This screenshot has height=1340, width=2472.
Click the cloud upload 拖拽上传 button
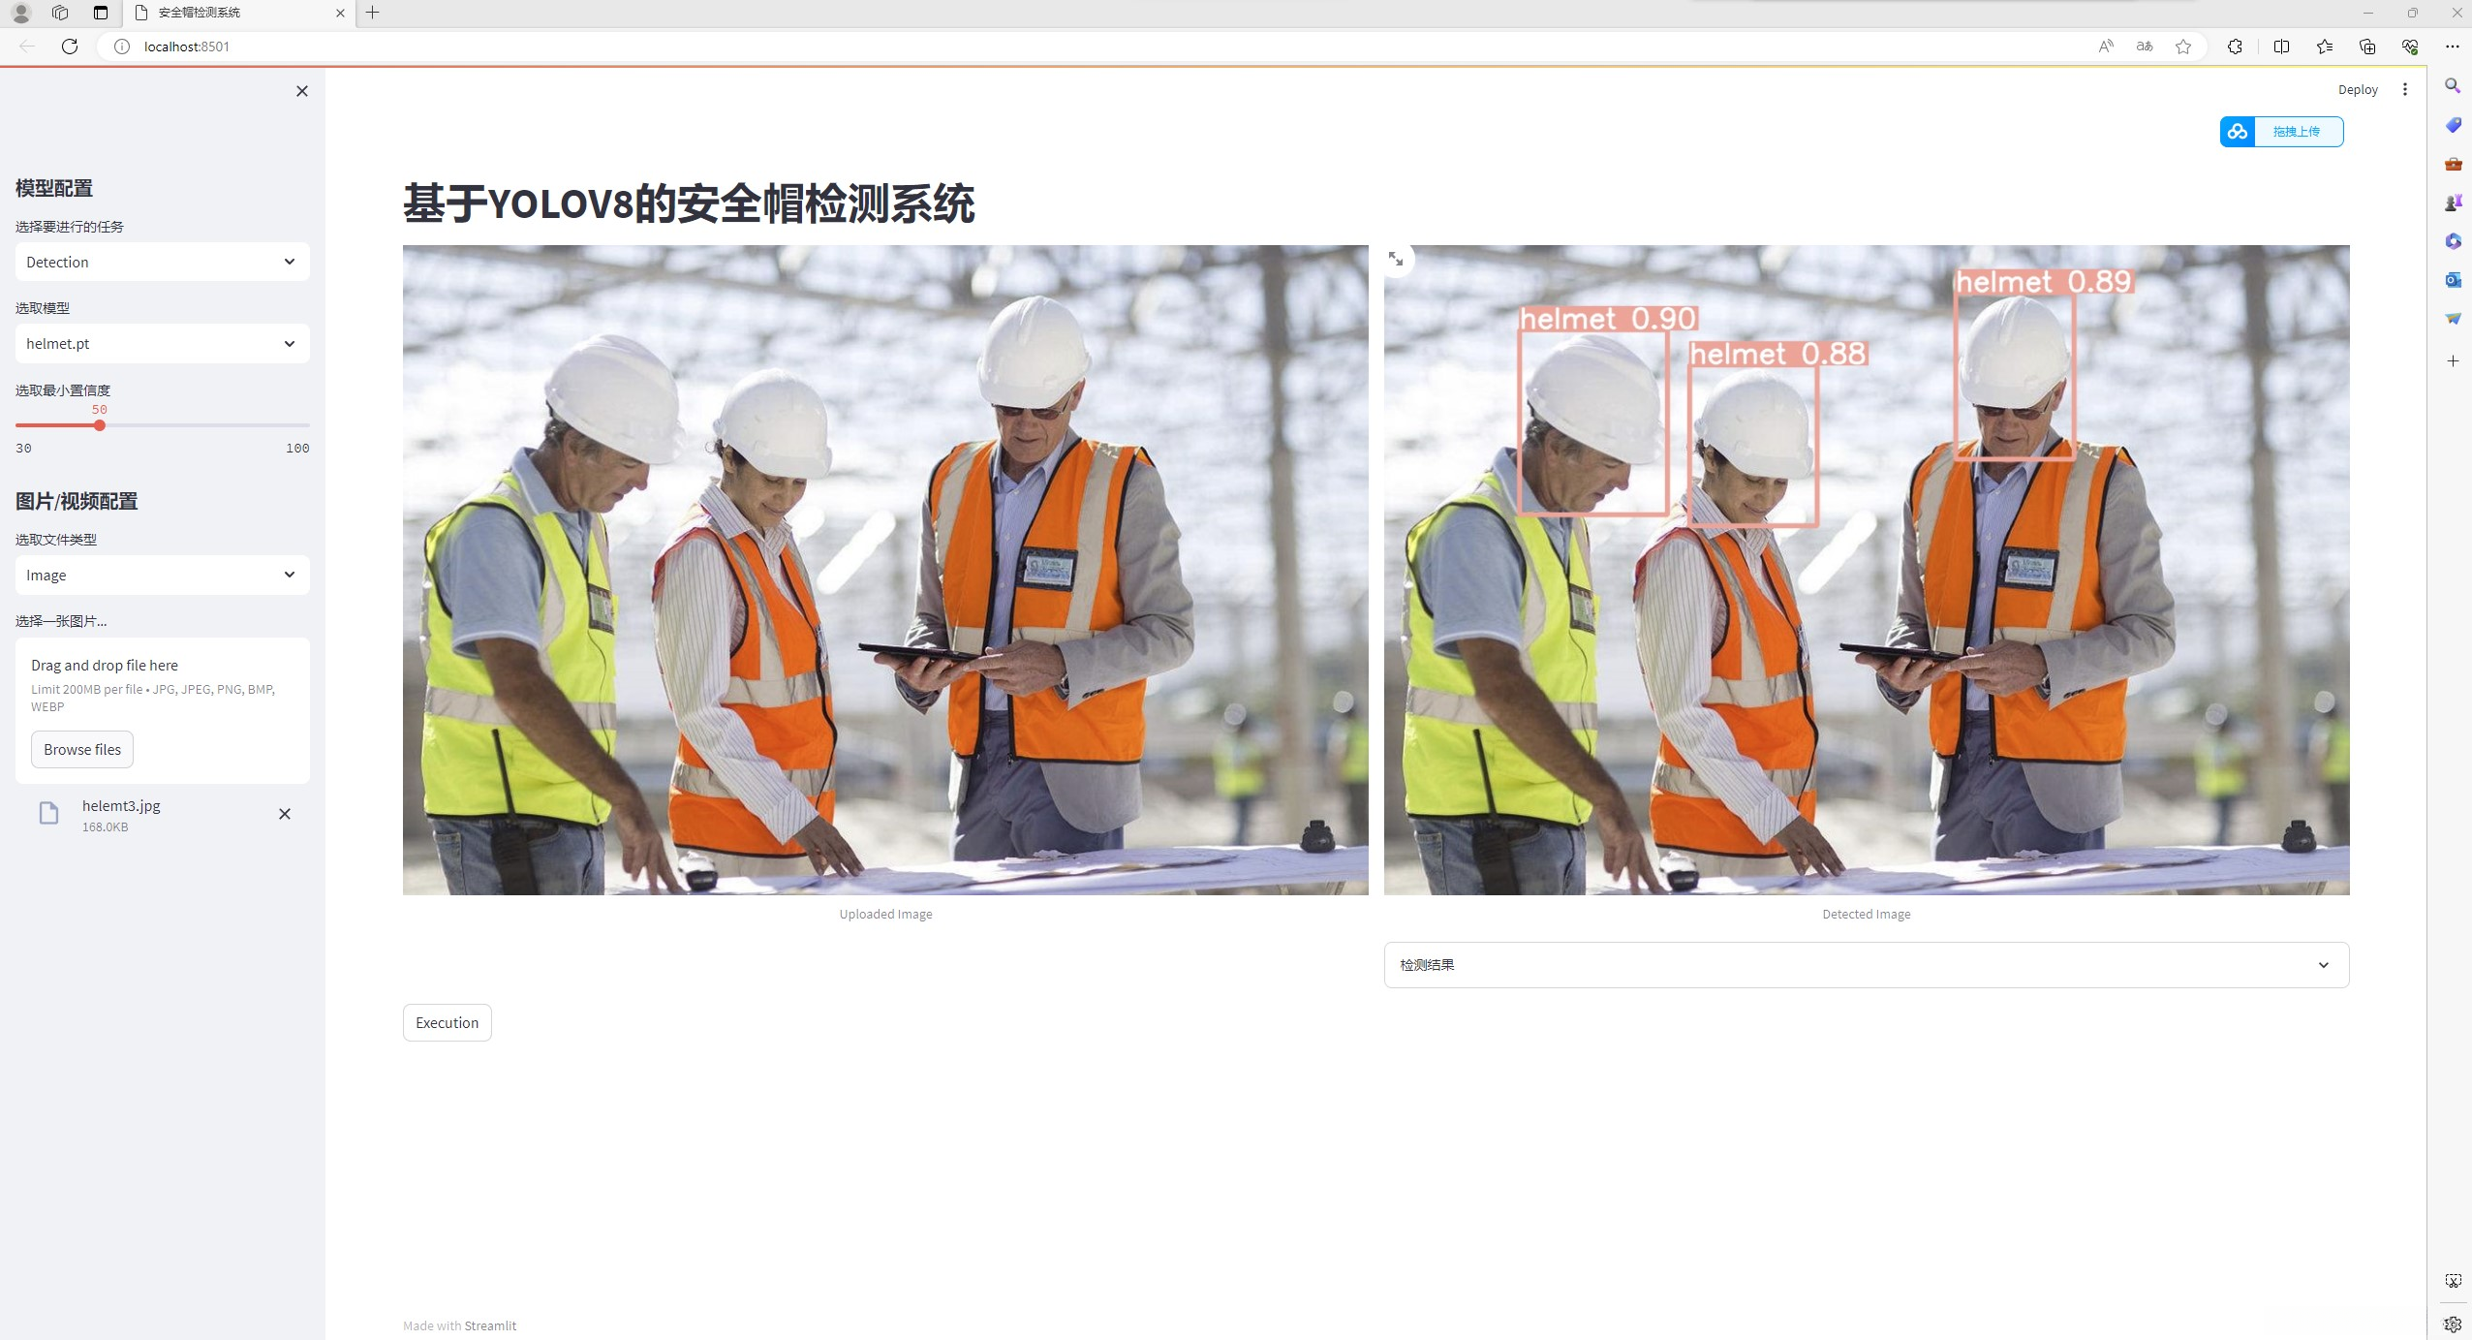click(x=2281, y=132)
